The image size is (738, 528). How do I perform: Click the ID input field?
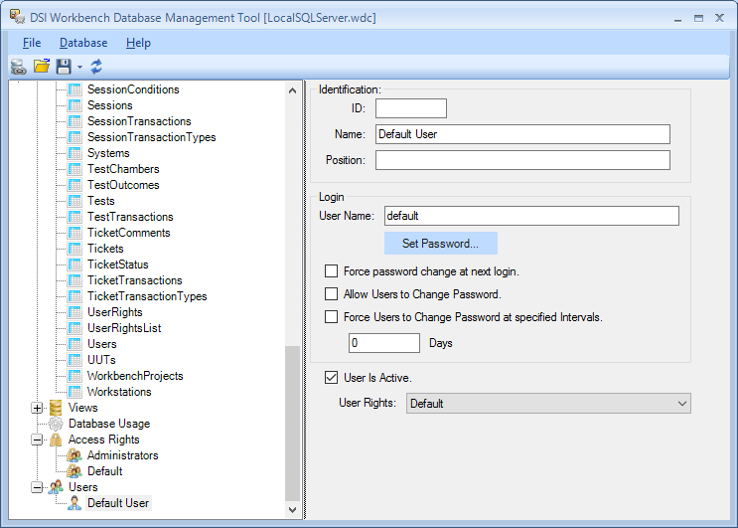pyautogui.click(x=411, y=108)
